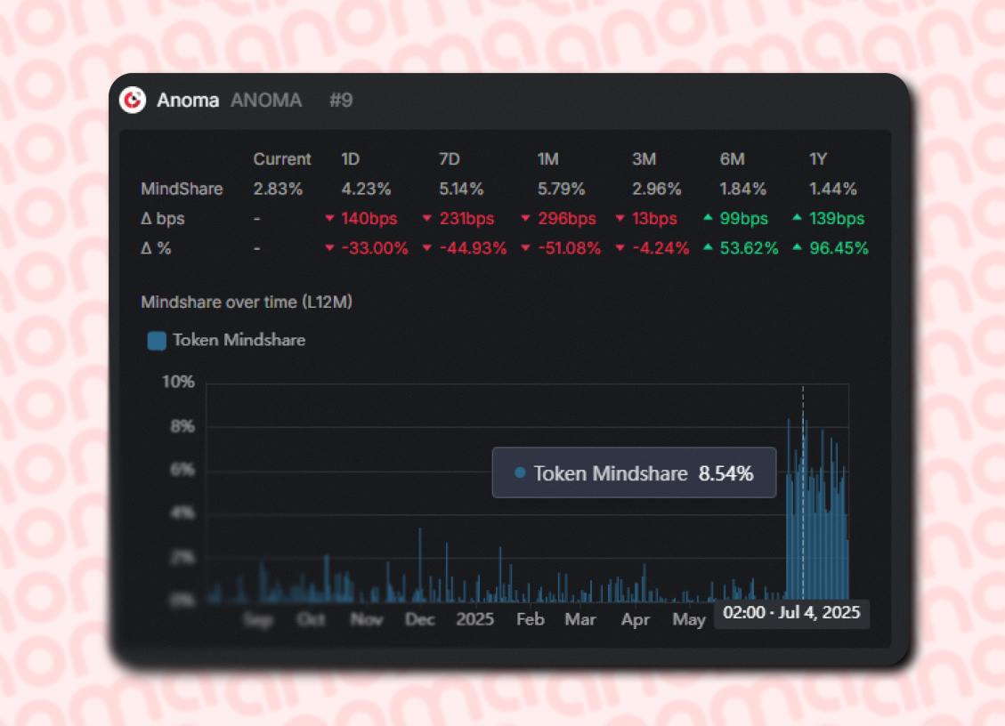Click the 1Y mindshare value 1.44%

(x=833, y=189)
